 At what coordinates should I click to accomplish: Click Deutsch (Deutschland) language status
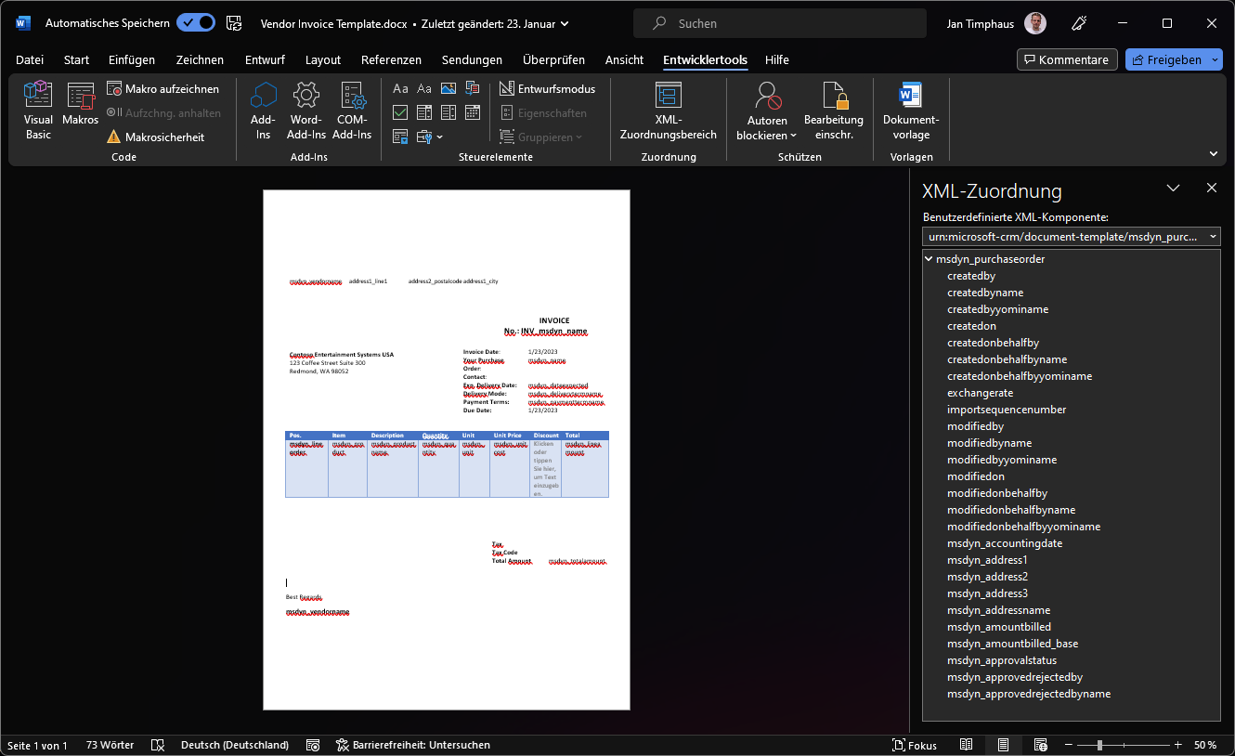[235, 745]
